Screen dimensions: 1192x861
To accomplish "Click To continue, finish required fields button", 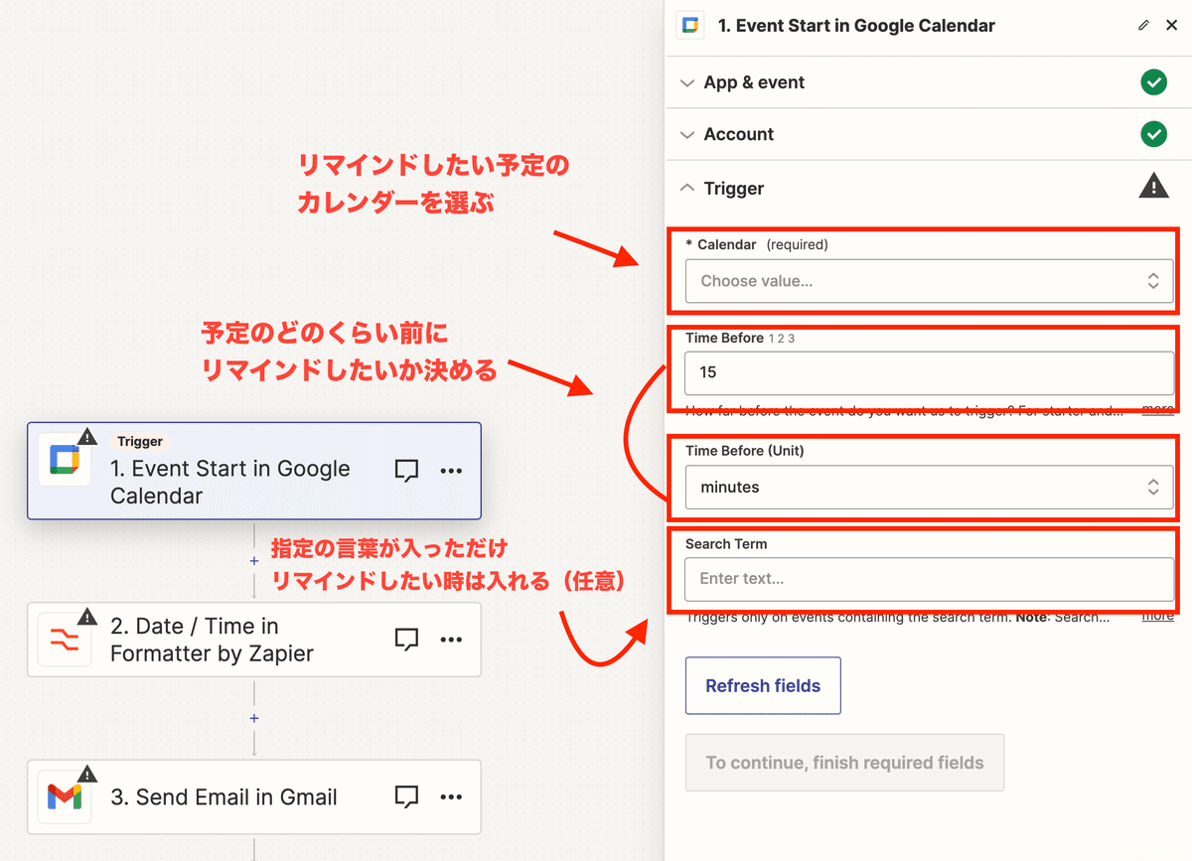I will point(844,763).
